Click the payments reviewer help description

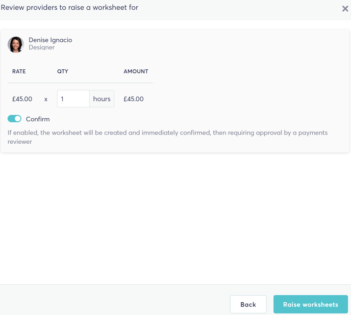pyautogui.click(x=167, y=137)
